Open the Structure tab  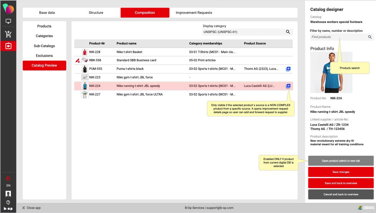click(96, 13)
